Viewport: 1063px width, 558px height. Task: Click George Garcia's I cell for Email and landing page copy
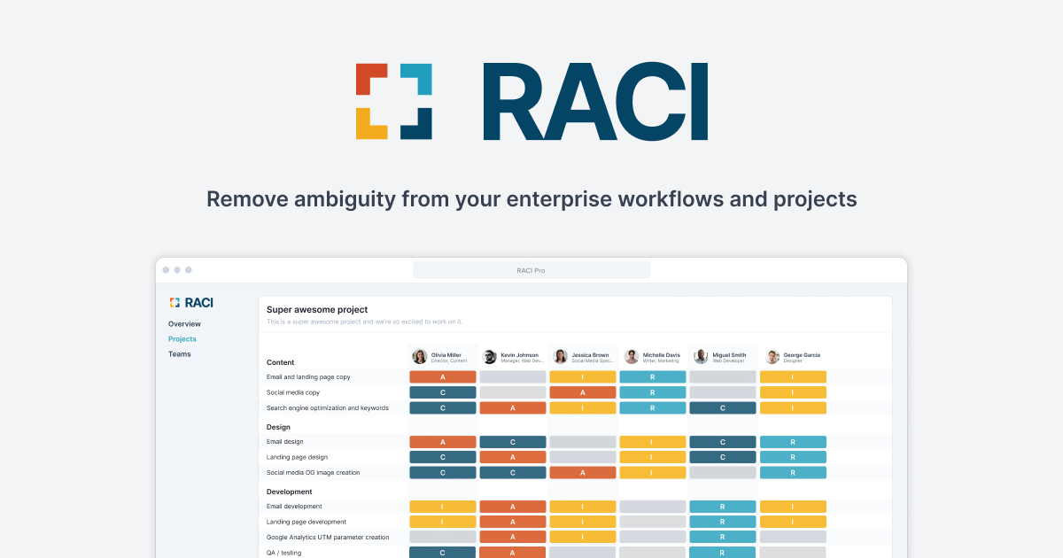point(793,377)
